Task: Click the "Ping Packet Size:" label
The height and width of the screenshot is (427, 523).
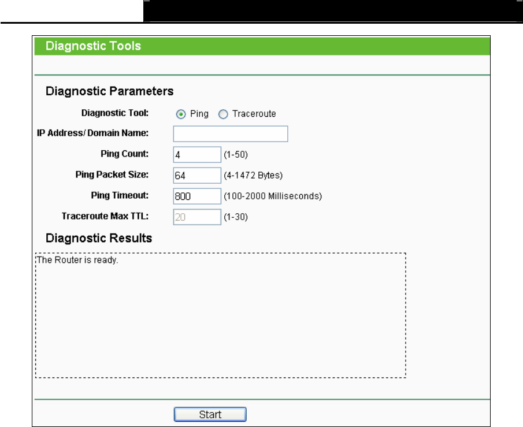Action: pos(112,175)
